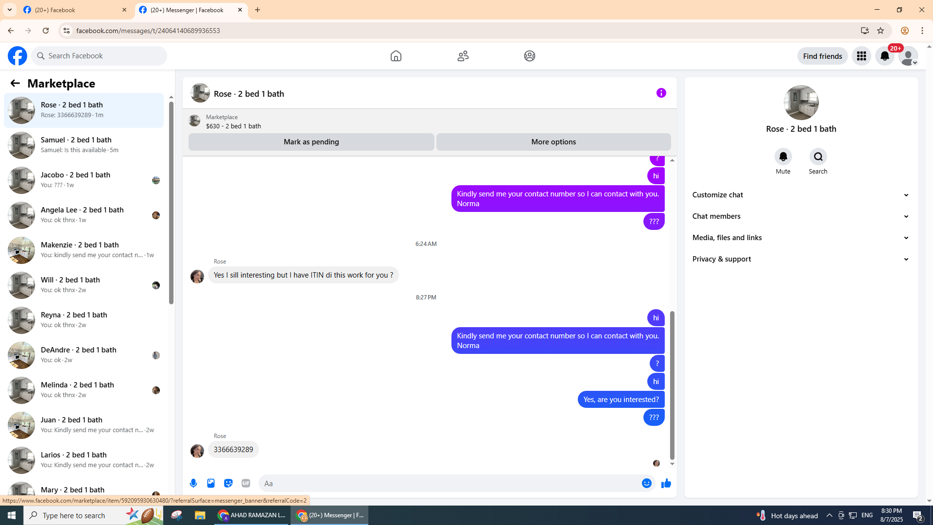Open the Hot days ahead weather widget
The width and height of the screenshot is (933, 525).
click(787, 515)
